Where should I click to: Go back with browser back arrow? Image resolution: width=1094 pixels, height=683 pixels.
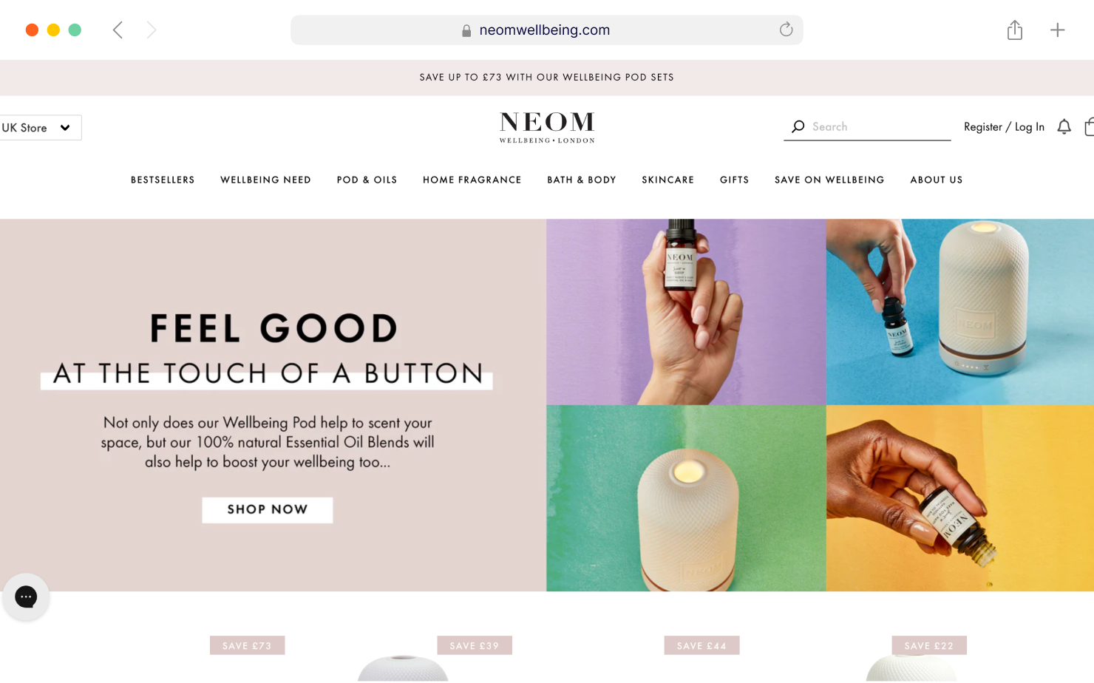pyautogui.click(x=118, y=30)
